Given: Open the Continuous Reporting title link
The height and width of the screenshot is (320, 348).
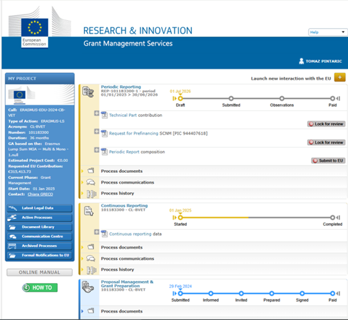Looking at the screenshot, I should [124, 205].
